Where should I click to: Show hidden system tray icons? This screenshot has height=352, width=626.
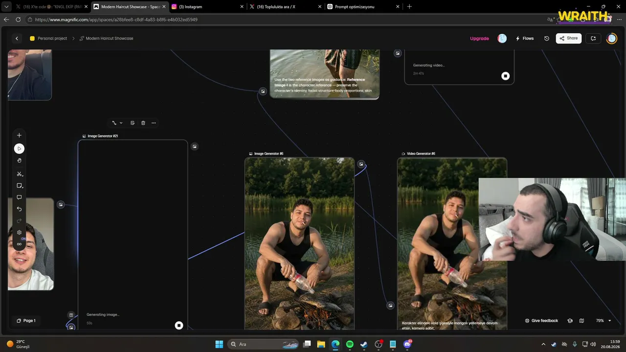543,344
